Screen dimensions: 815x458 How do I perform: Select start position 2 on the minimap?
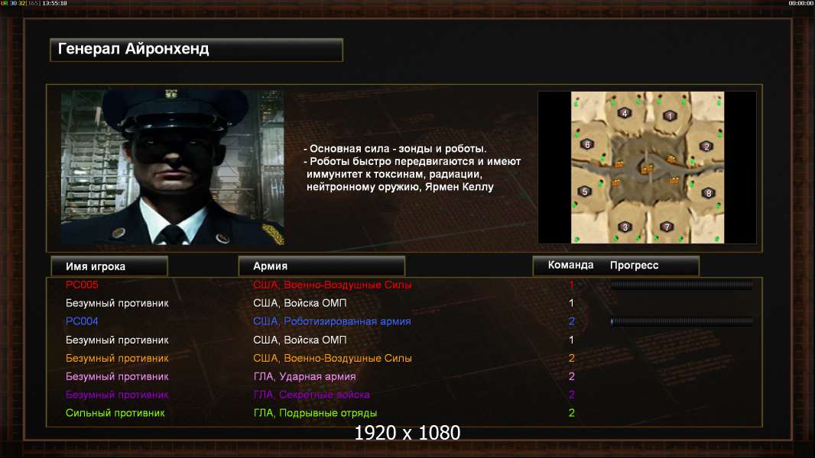tap(706, 147)
